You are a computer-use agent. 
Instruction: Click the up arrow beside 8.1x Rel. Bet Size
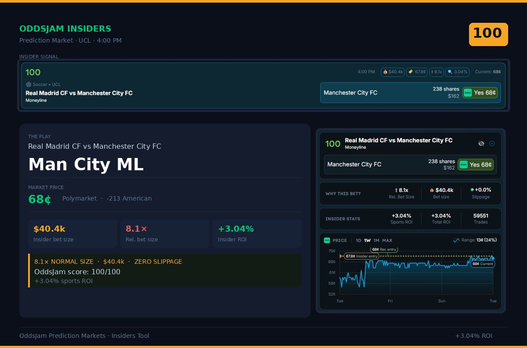click(x=396, y=190)
